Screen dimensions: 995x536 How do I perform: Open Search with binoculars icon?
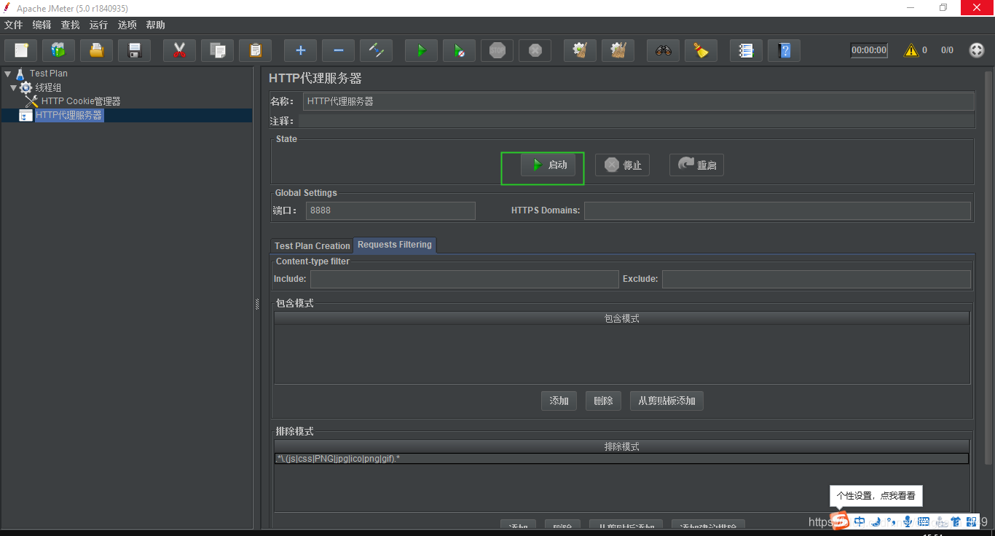tap(664, 50)
